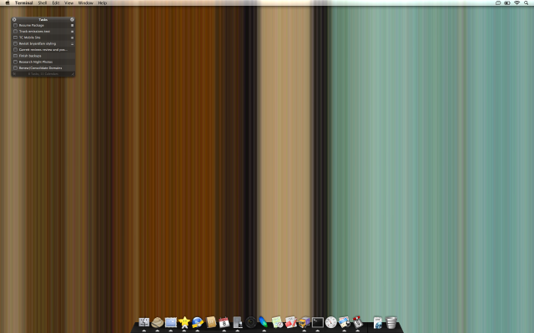
Task: Open the blue desktop picture app in Dock
Action: coord(170,322)
